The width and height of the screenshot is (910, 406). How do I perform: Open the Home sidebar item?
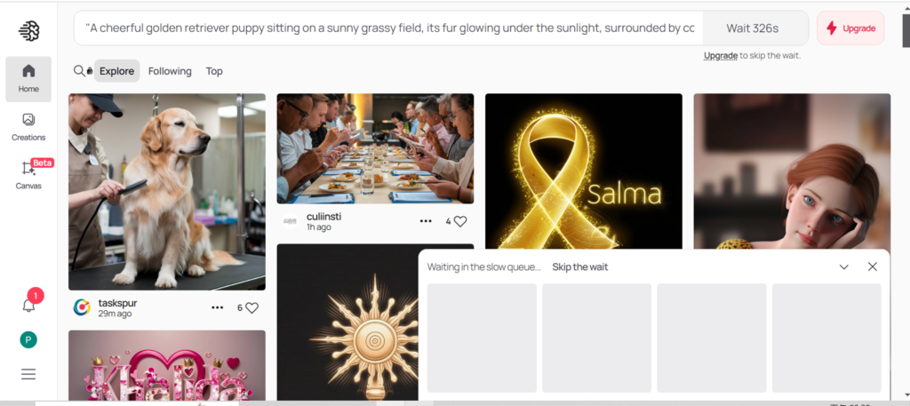click(28, 78)
